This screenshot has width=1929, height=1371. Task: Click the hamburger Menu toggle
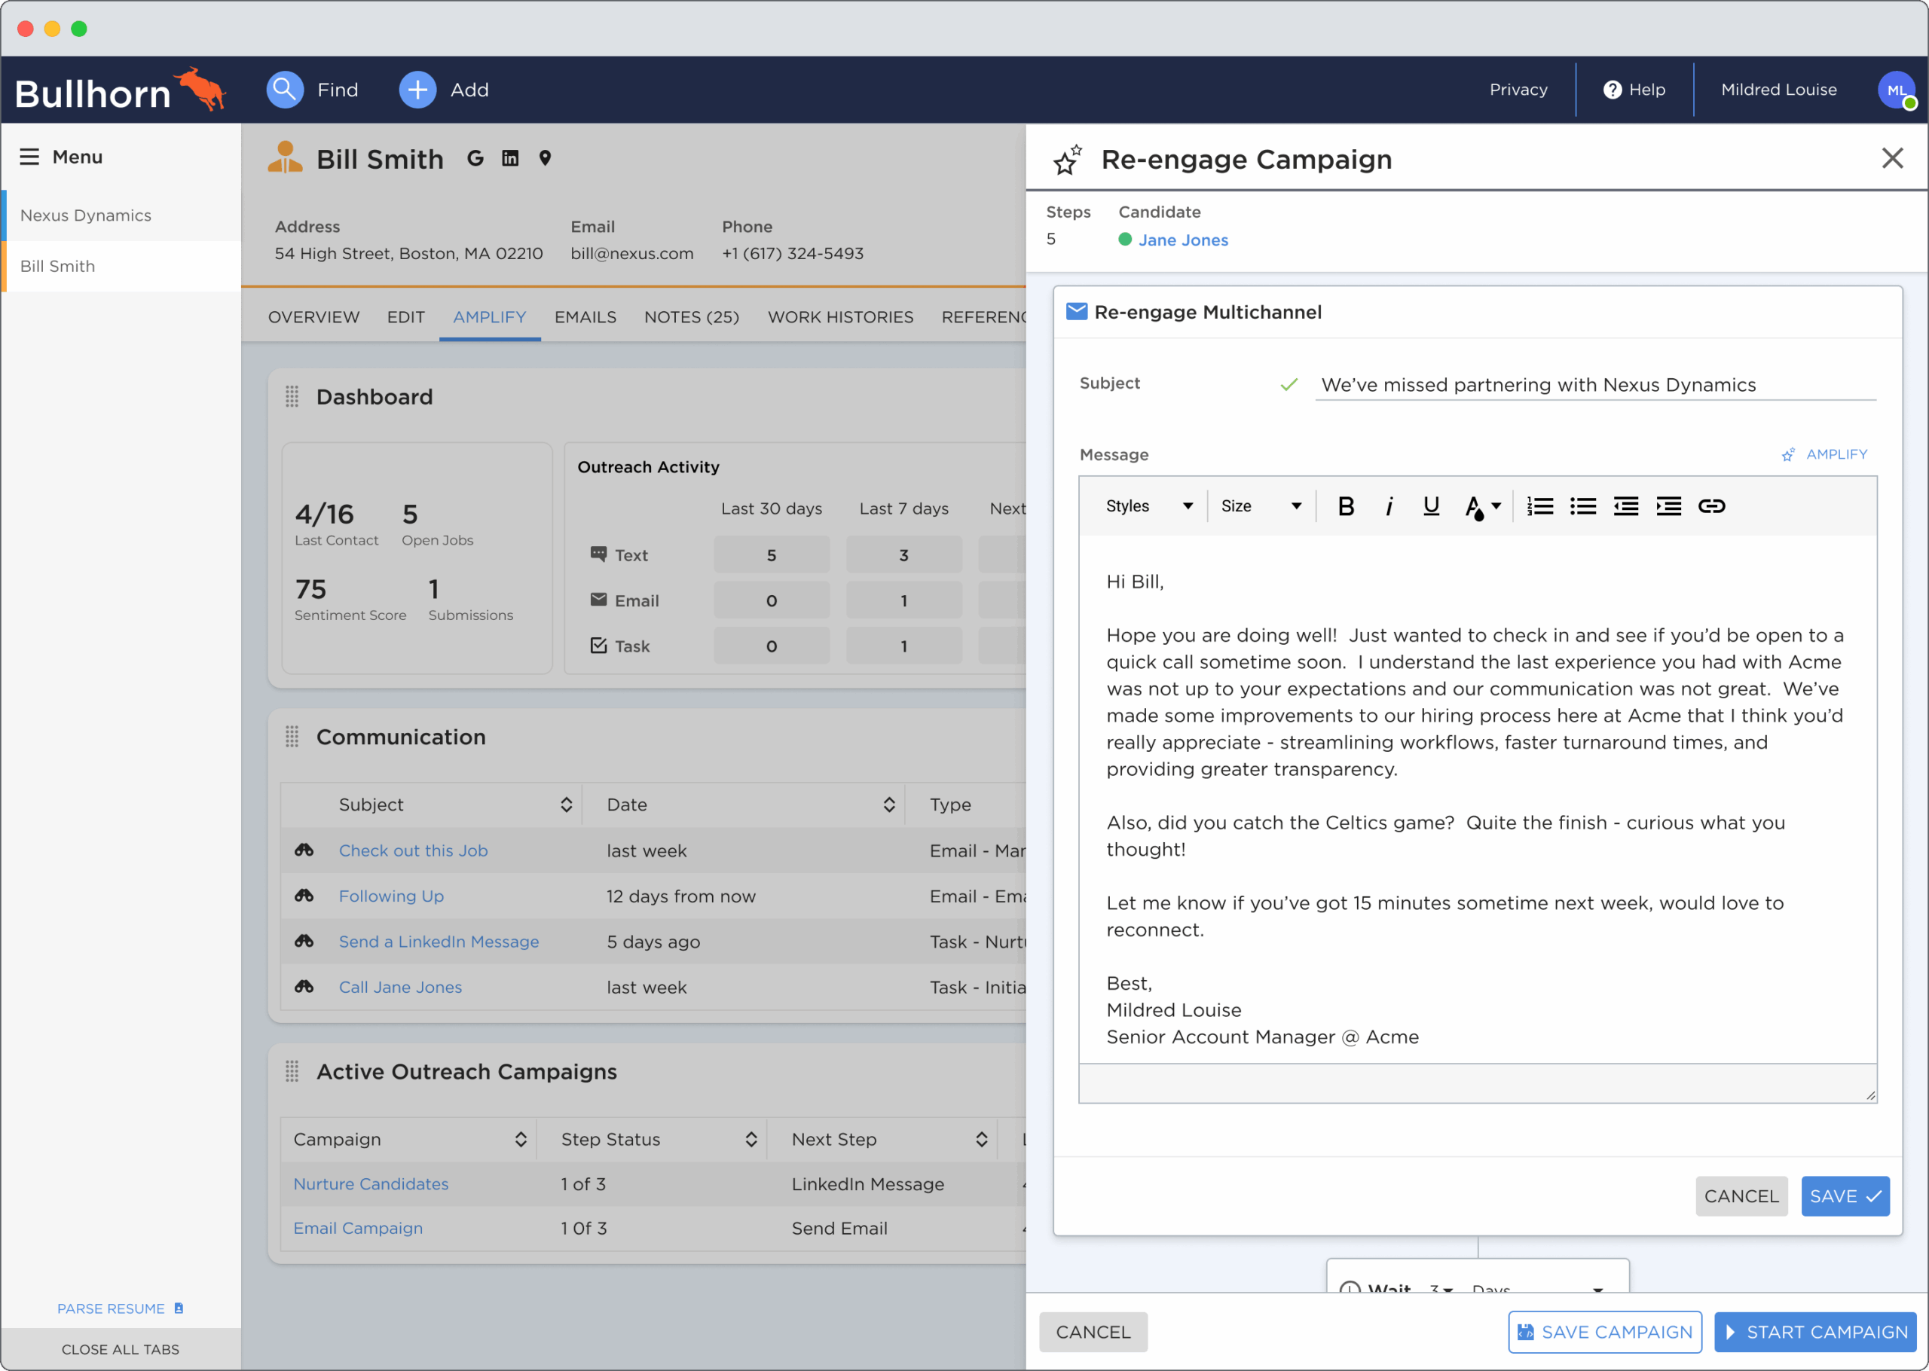(x=29, y=157)
